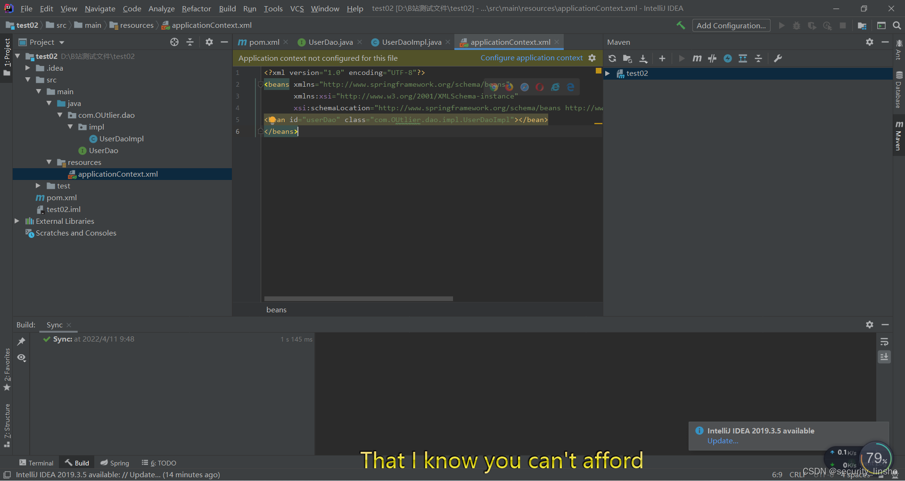Open the Analyze menu
Viewport: 905px width, 481px height.
pyautogui.click(x=162, y=8)
